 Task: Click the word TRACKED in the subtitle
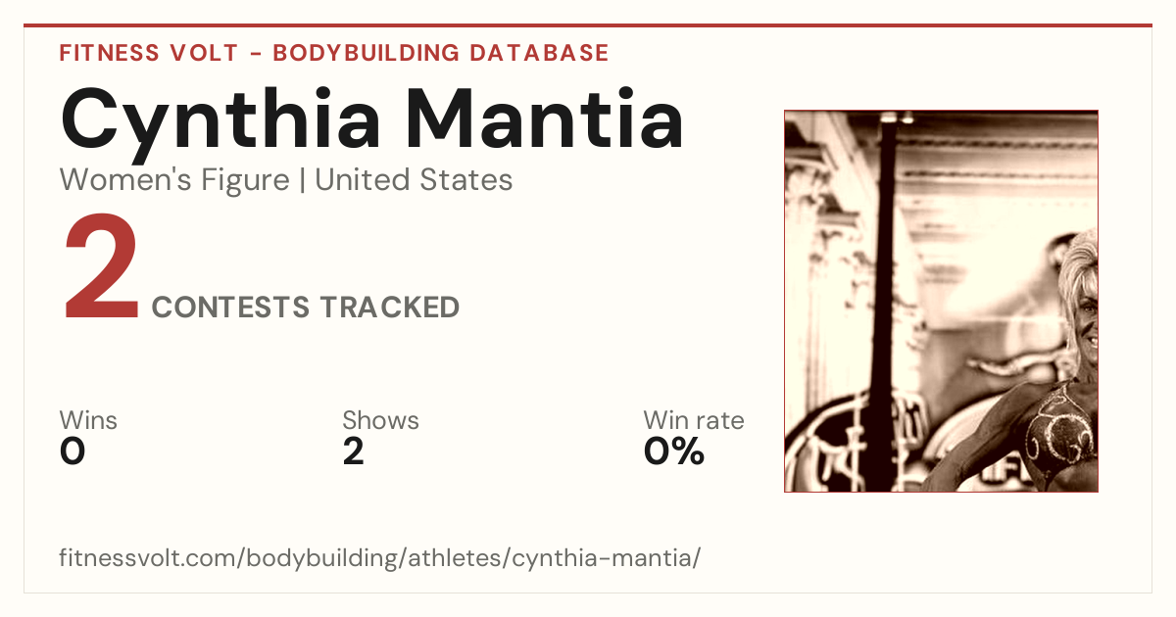pyautogui.click(x=389, y=308)
